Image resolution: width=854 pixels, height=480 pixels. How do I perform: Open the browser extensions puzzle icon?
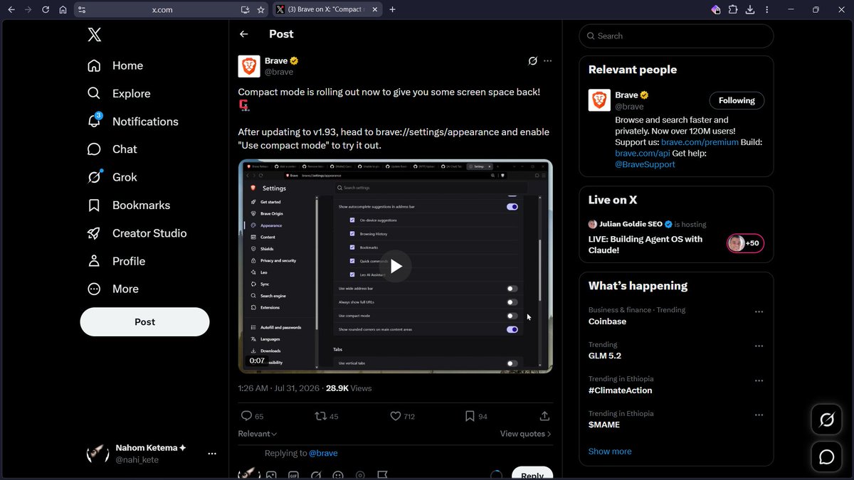(x=733, y=10)
